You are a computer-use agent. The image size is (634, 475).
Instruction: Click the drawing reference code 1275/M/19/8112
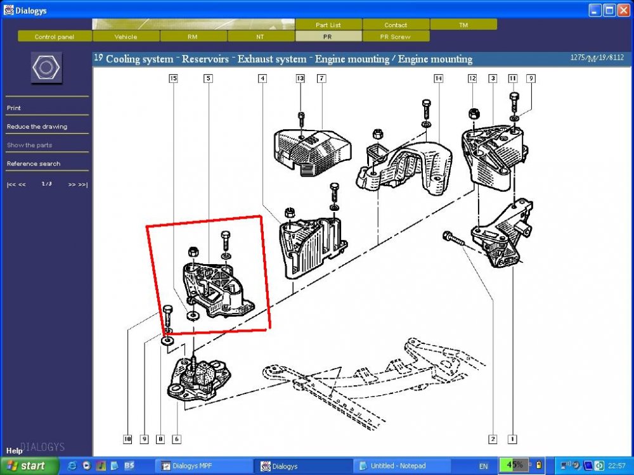pyautogui.click(x=597, y=58)
